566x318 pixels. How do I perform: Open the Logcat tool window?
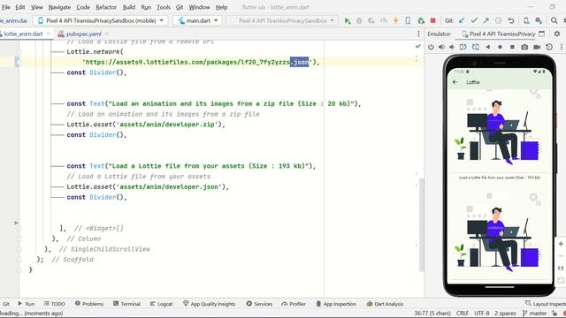coord(161,304)
